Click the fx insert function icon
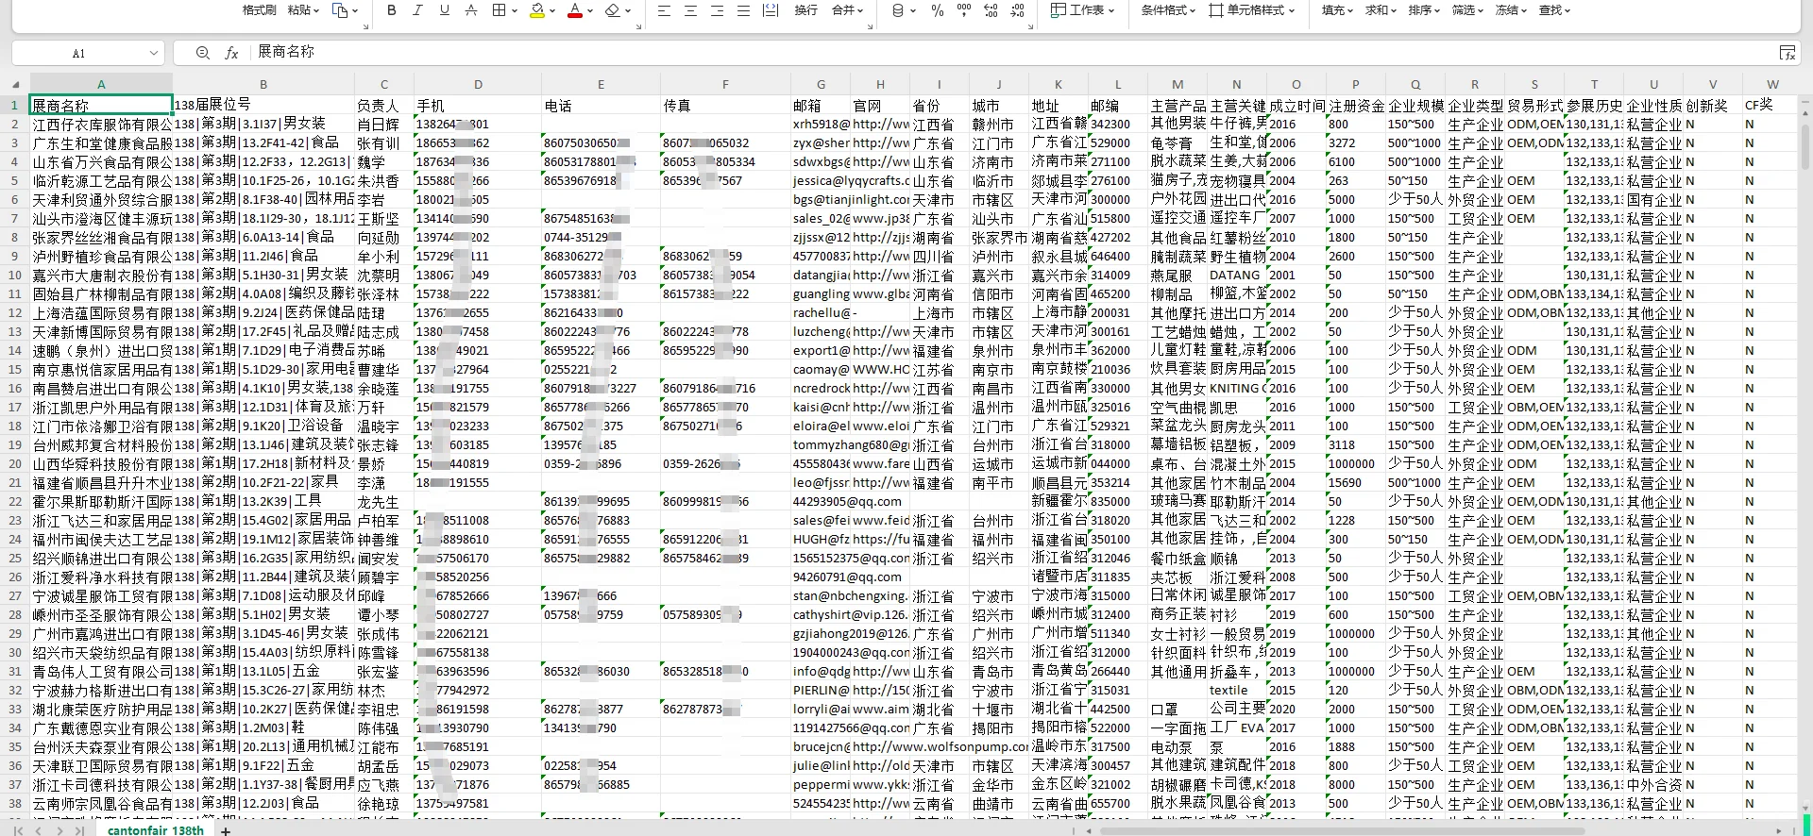Image resolution: width=1813 pixels, height=836 pixels. pos(231,53)
